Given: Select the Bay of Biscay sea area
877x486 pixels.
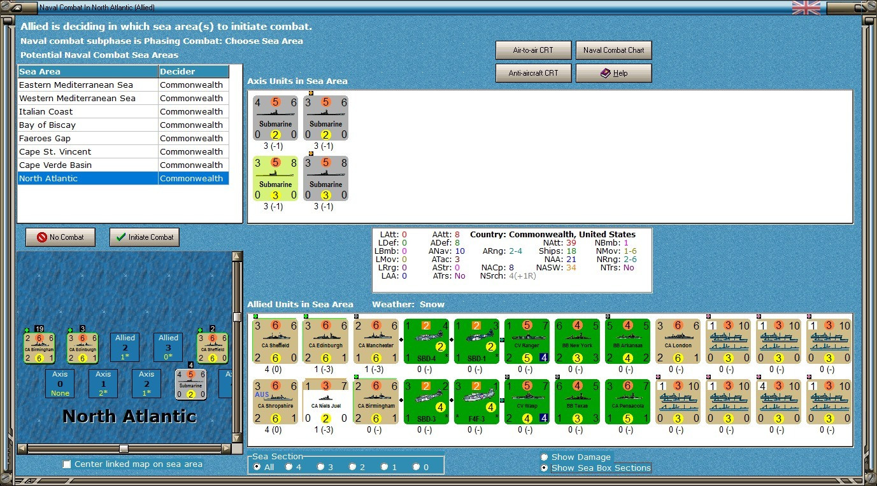Looking at the screenshot, I should (x=123, y=125).
